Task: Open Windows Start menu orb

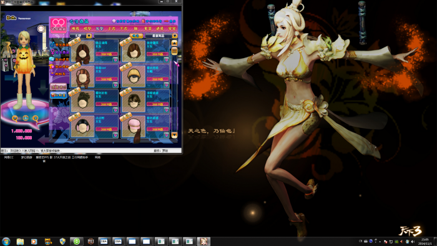Action: pyautogui.click(x=6, y=241)
